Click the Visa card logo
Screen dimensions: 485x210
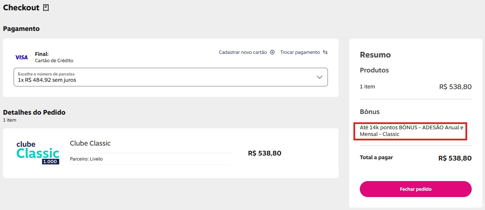pyautogui.click(x=22, y=57)
